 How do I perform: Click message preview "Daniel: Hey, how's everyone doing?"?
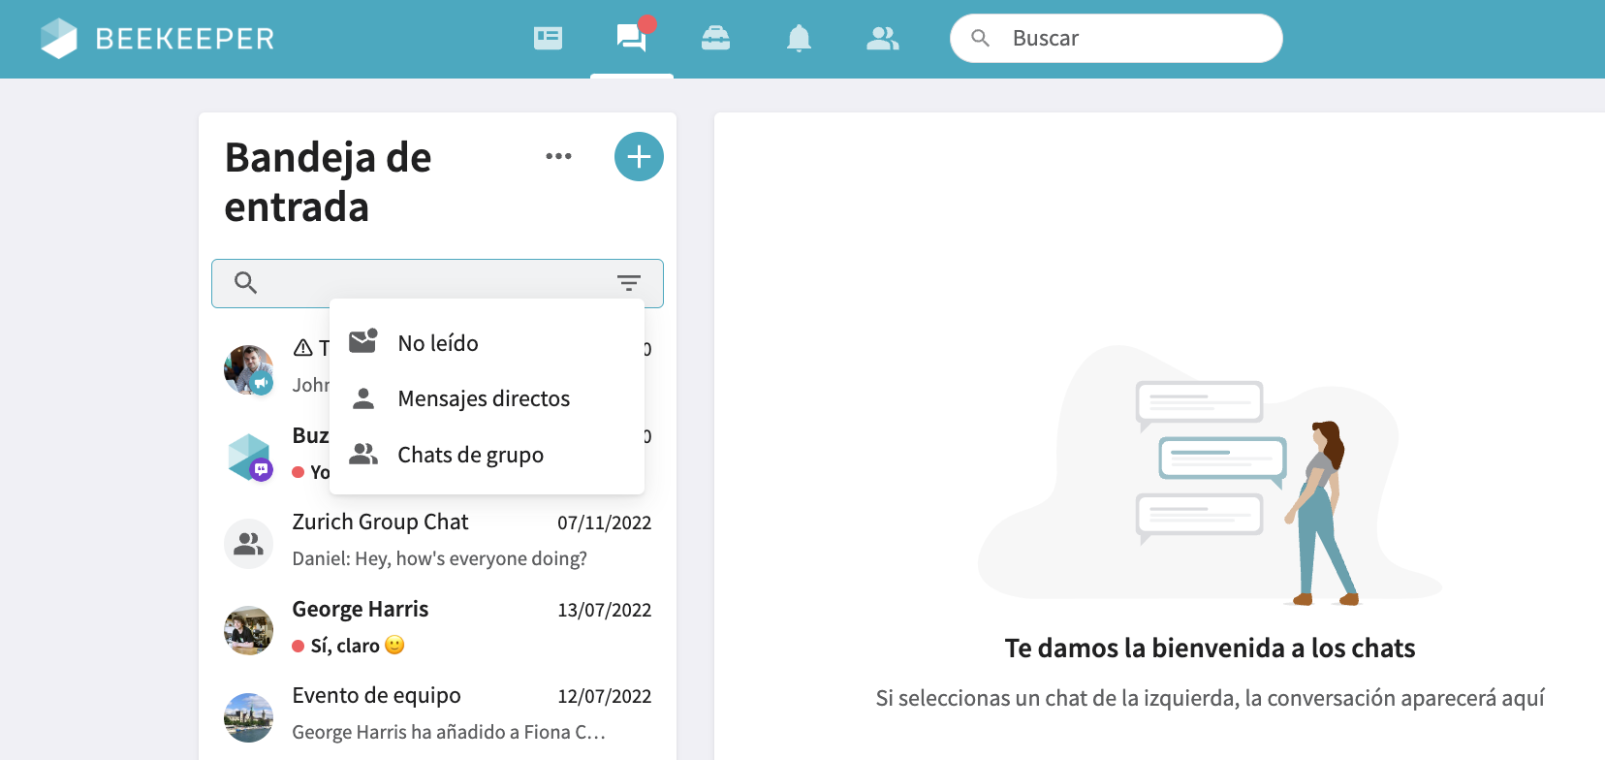[439, 558]
